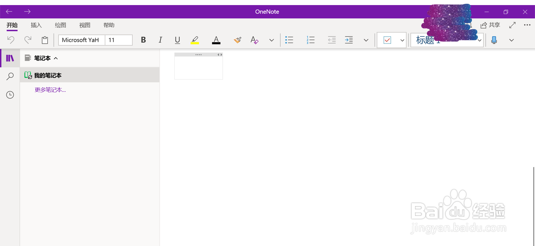Redo the last action
The image size is (535, 246).
28,40
